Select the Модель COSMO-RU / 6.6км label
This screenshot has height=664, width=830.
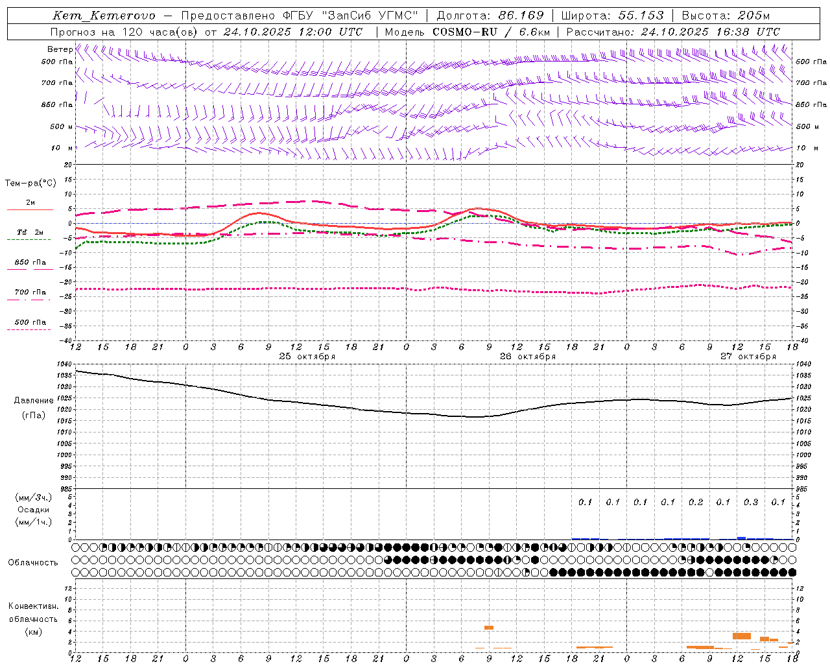click(x=468, y=32)
